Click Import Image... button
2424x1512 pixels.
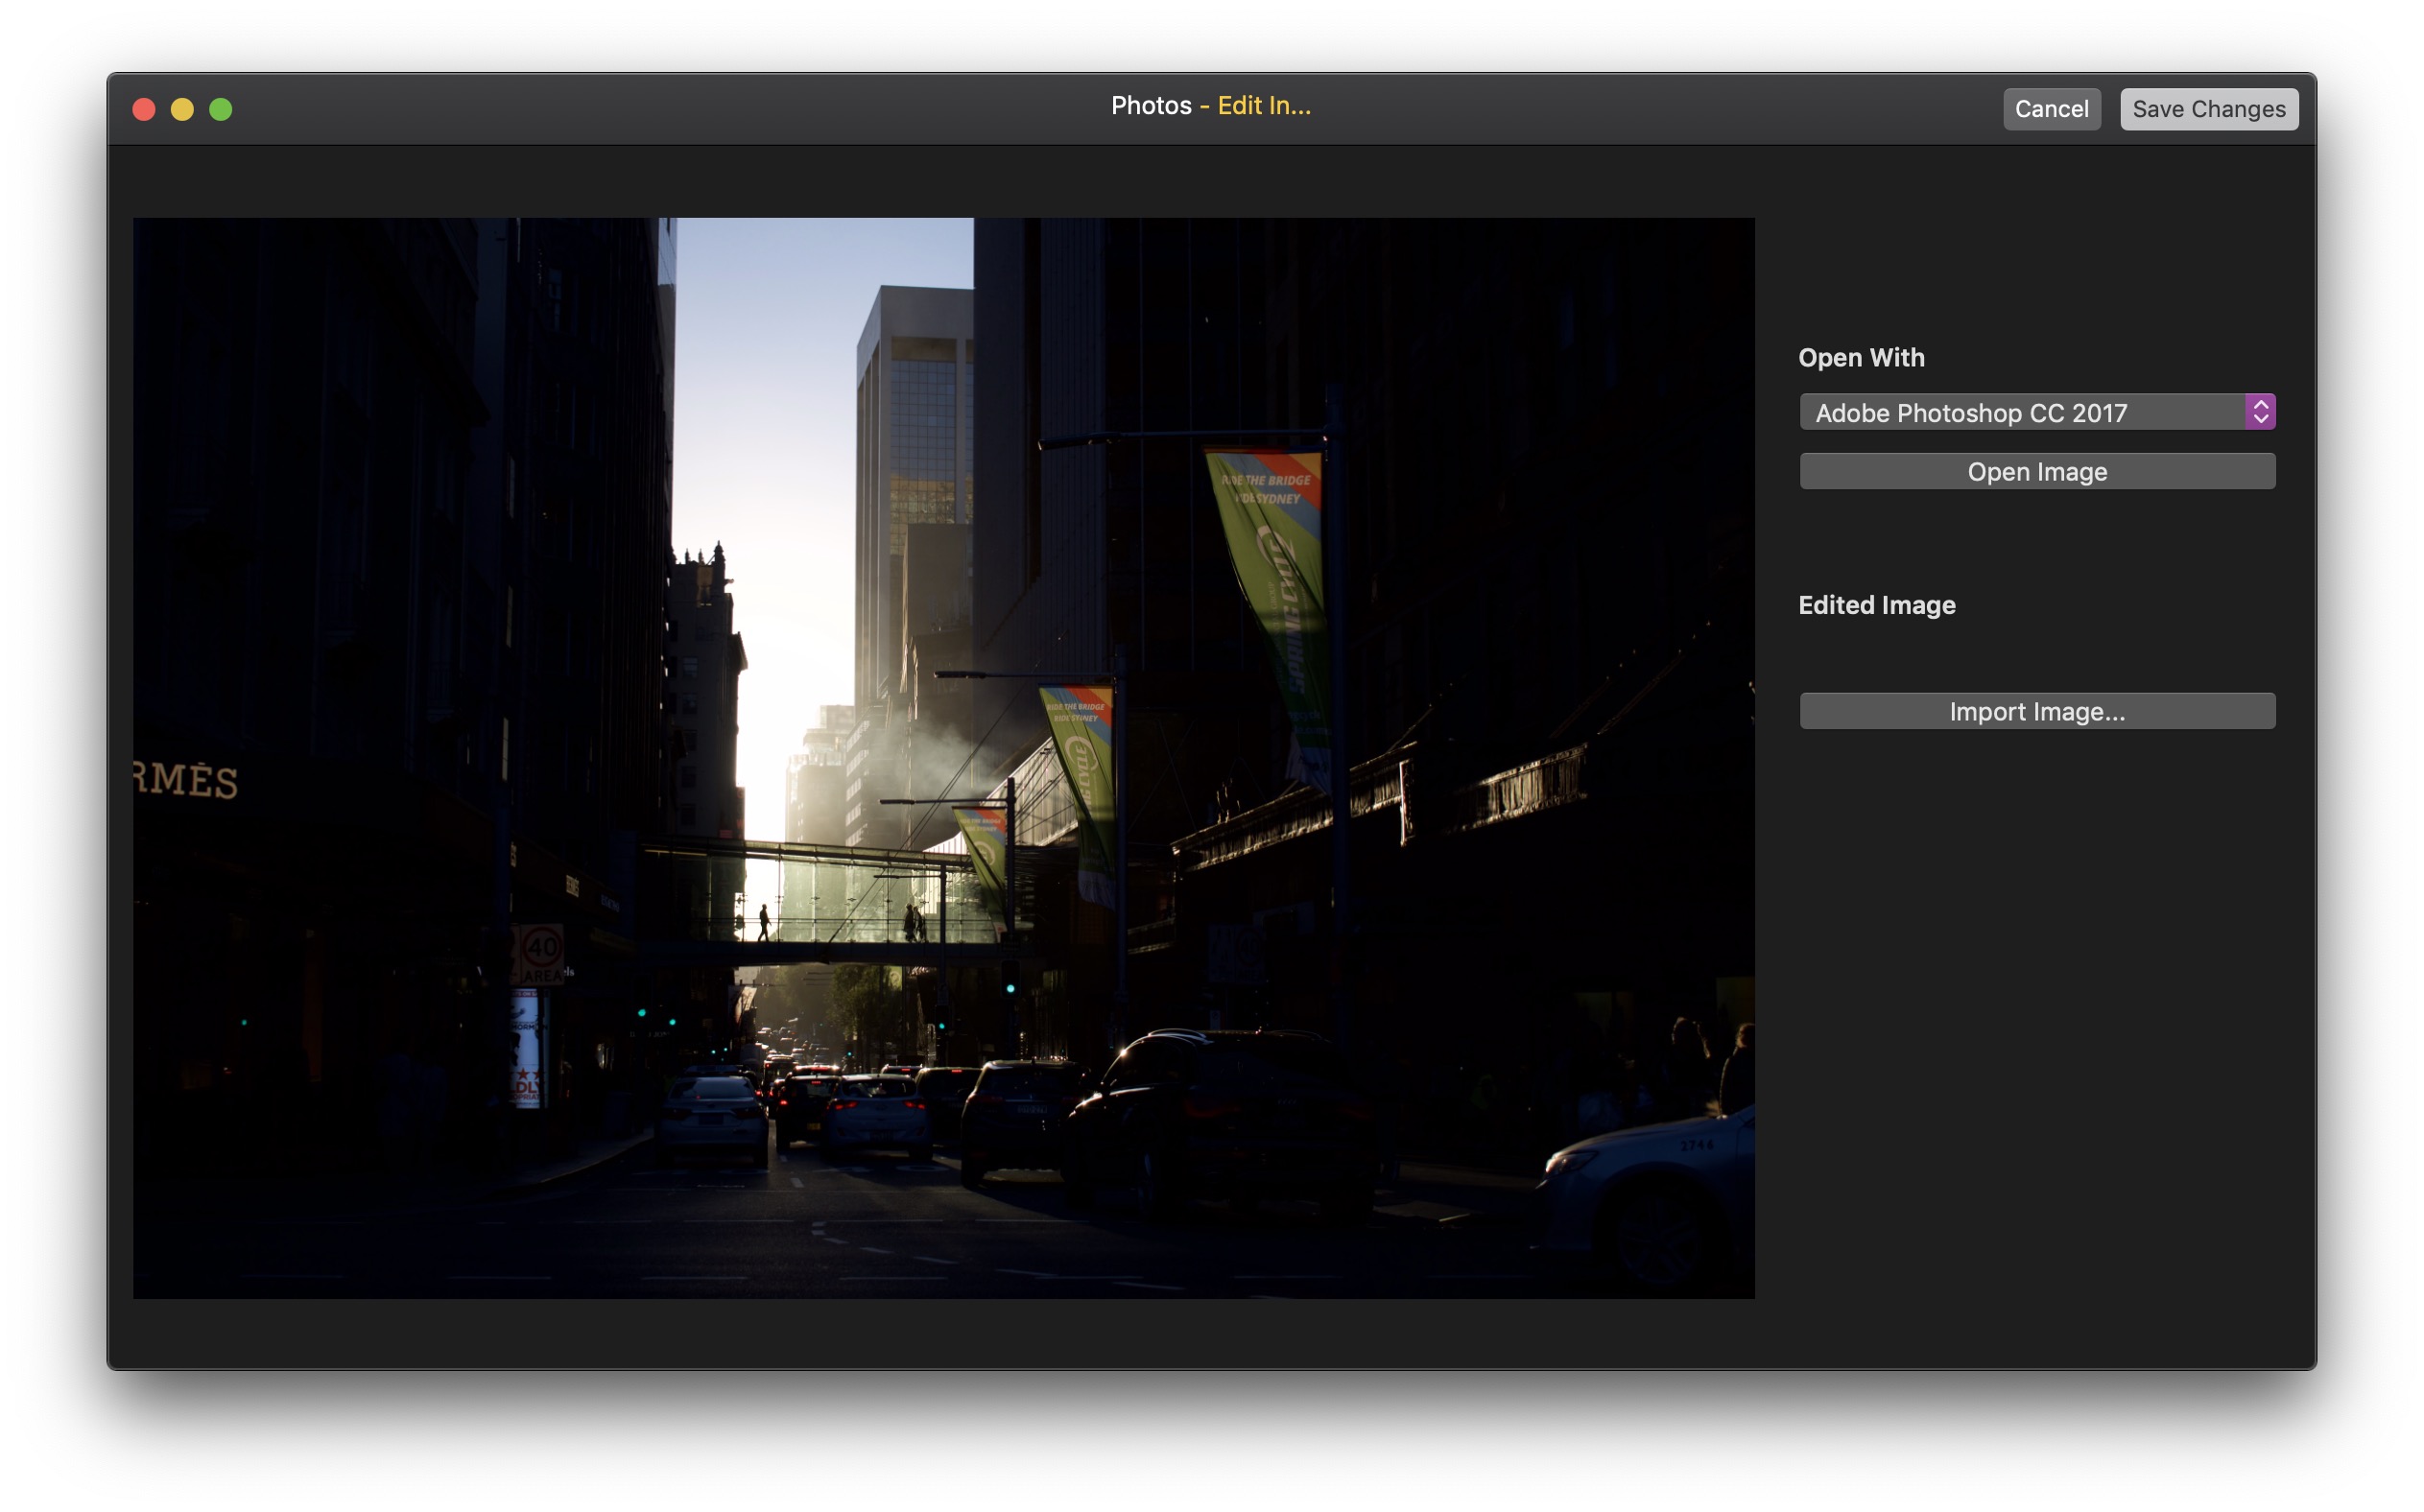[x=2036, y=711]
